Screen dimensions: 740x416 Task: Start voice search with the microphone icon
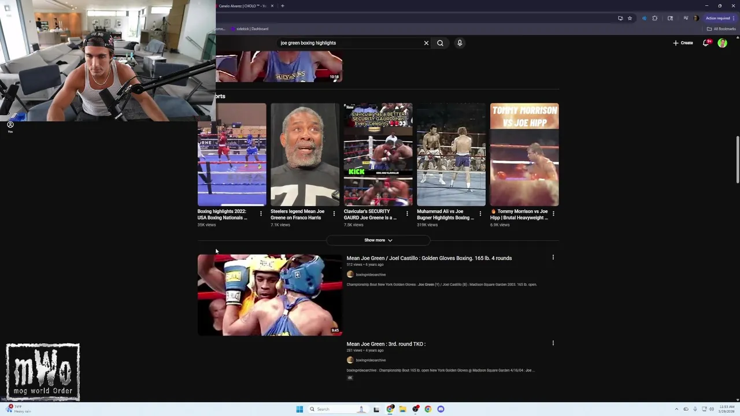click(460, 43)
